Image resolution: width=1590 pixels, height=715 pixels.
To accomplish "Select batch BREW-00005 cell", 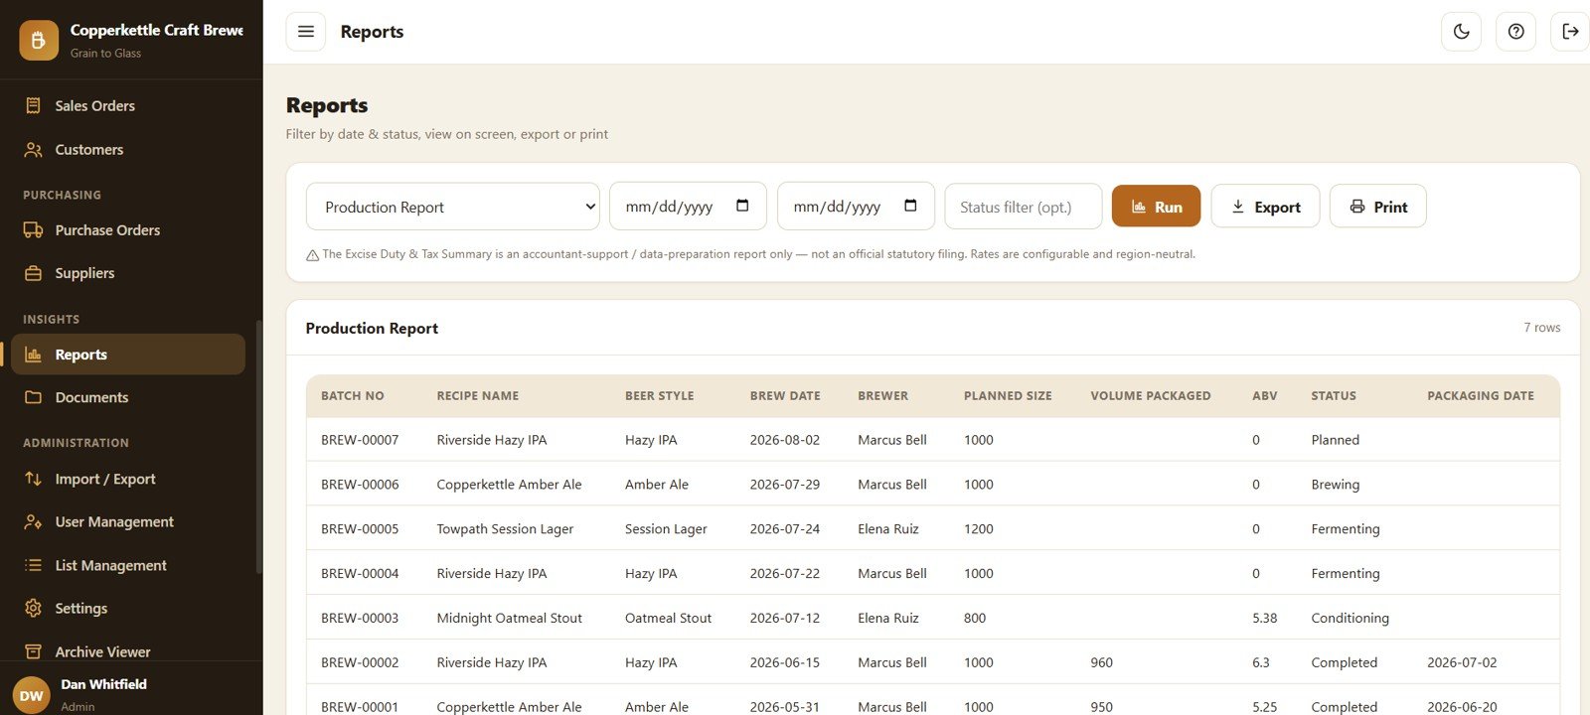I will tap(360, 529).
